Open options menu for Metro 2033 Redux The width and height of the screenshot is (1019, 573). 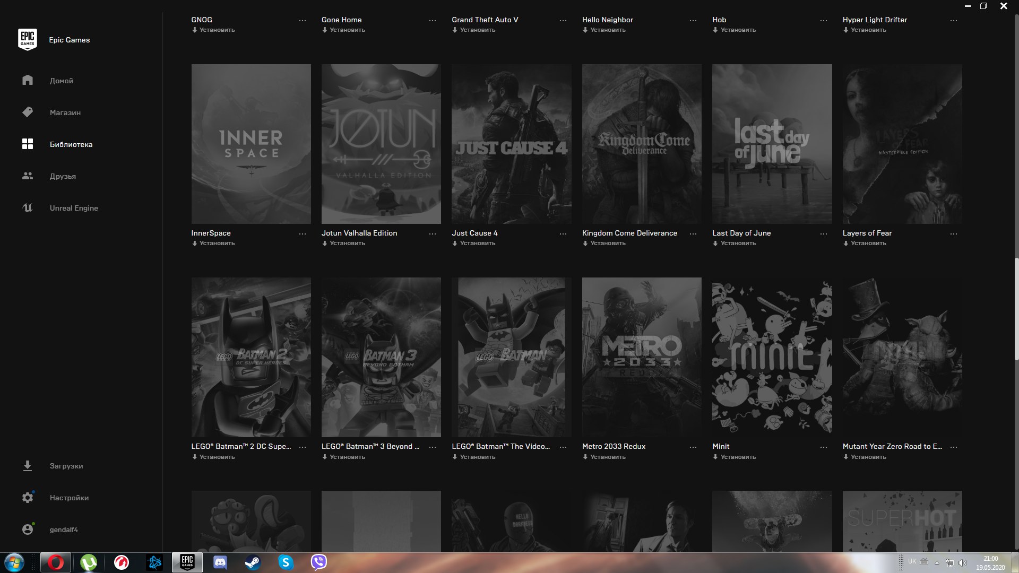693,447
